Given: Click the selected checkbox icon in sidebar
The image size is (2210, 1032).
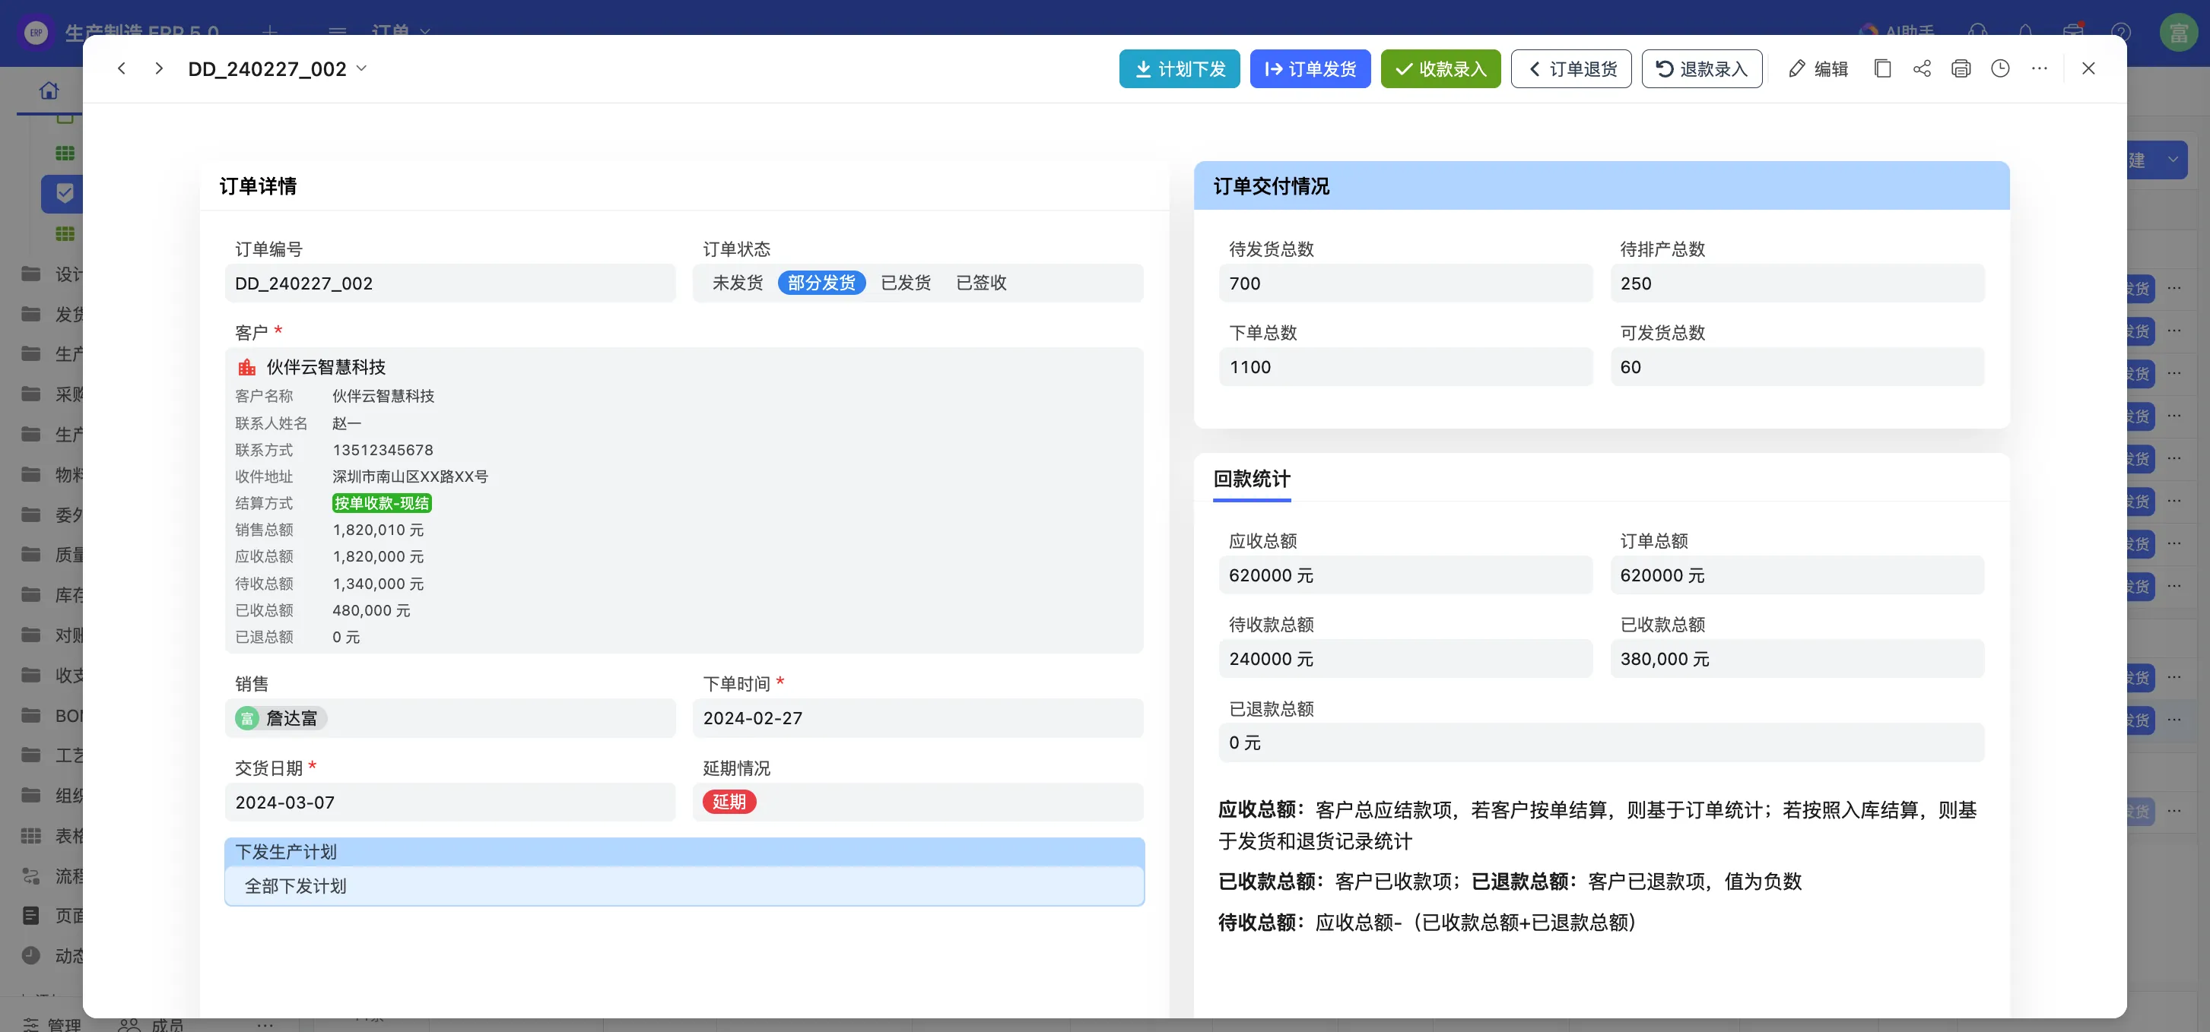Looking at the screenshot, I should pos(65,193).
